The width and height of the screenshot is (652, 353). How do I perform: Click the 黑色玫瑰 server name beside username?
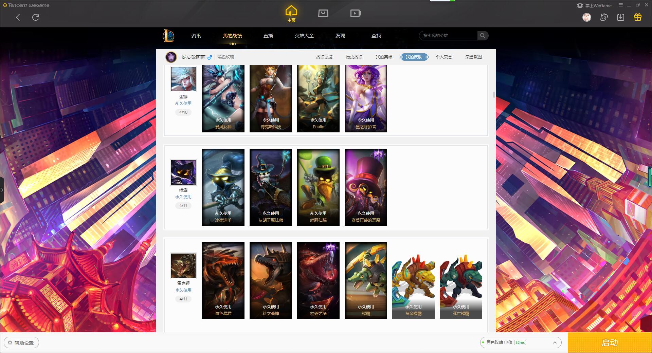click(x=226, y=57)
